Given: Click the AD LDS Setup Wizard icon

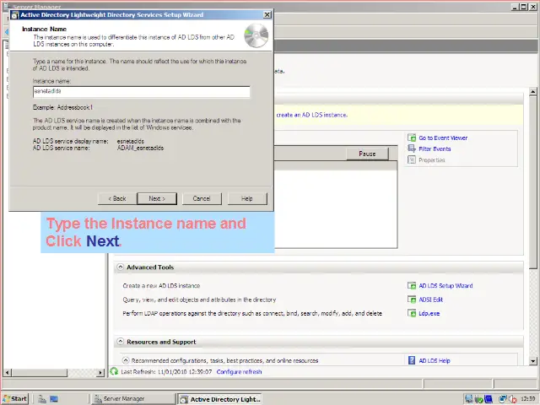Looking at the screenshot, I should tap(412, 286).
